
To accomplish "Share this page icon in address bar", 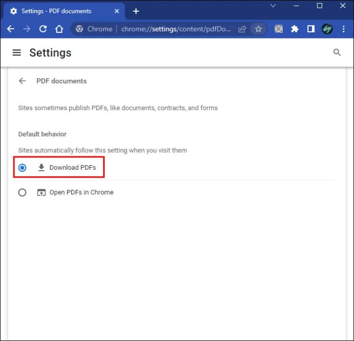I will point(242,29).
